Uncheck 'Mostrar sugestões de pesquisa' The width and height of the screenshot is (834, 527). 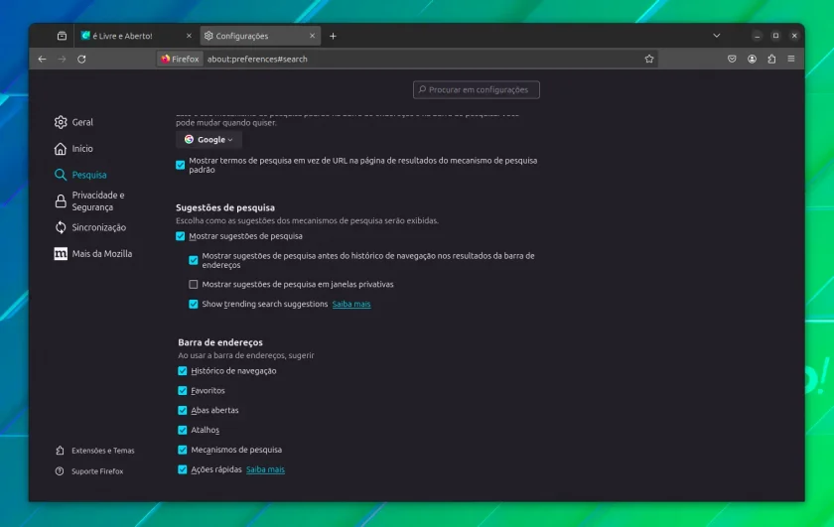pyautogui.click(x=181, y=236)
